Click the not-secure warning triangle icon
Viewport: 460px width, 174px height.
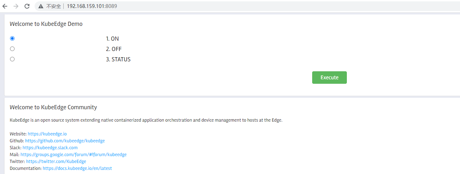click(41, 6)
